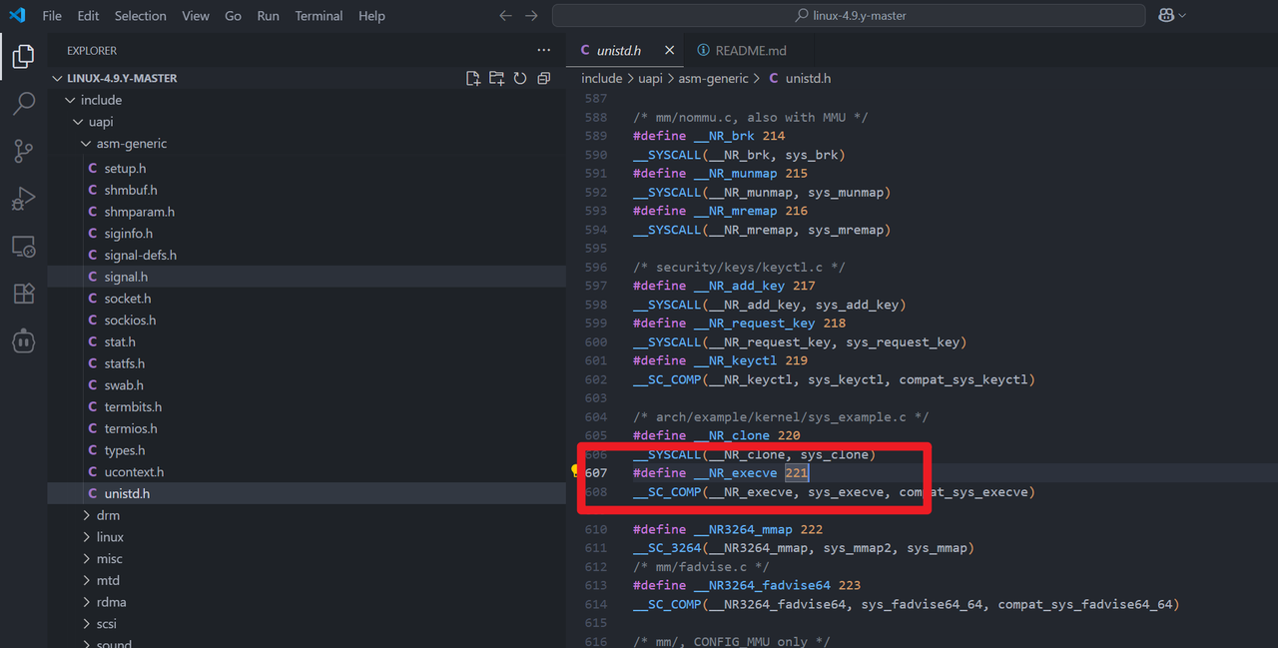1278x648 pixels.
Task: Open the Source Control view
Action: [x=24, y=151]
